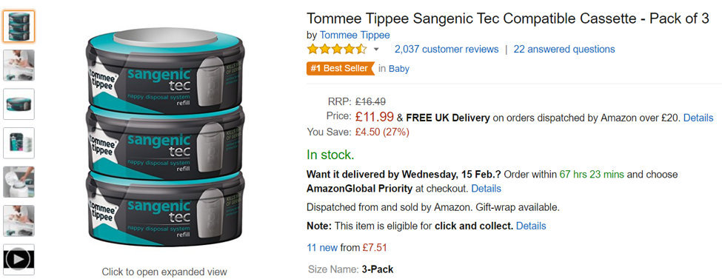722x279 pixels.
Task: Open the Baby category link
Action: coord(398,69)
